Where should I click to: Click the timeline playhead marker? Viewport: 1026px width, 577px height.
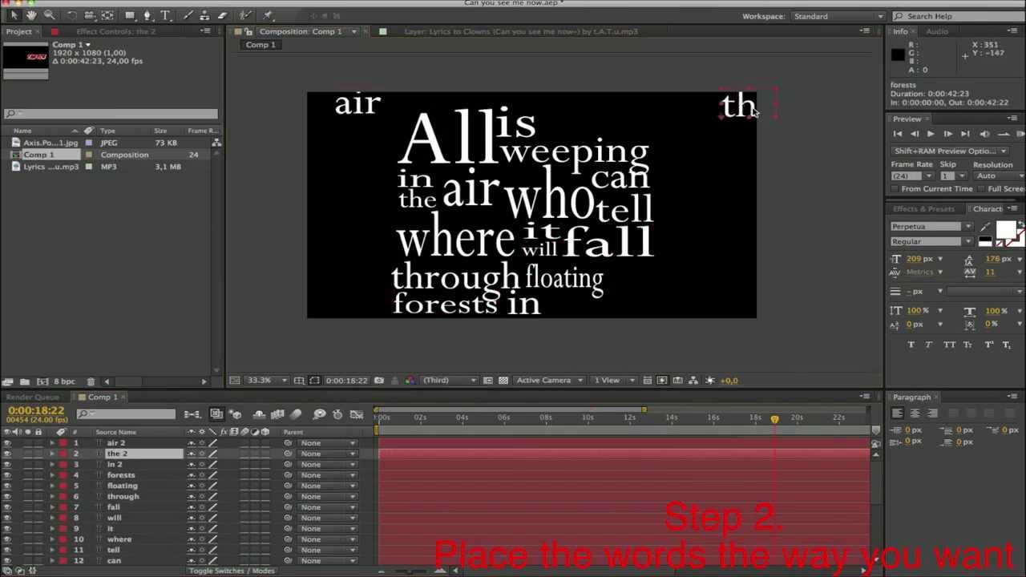pyautogui.click(x=774, y=419)
